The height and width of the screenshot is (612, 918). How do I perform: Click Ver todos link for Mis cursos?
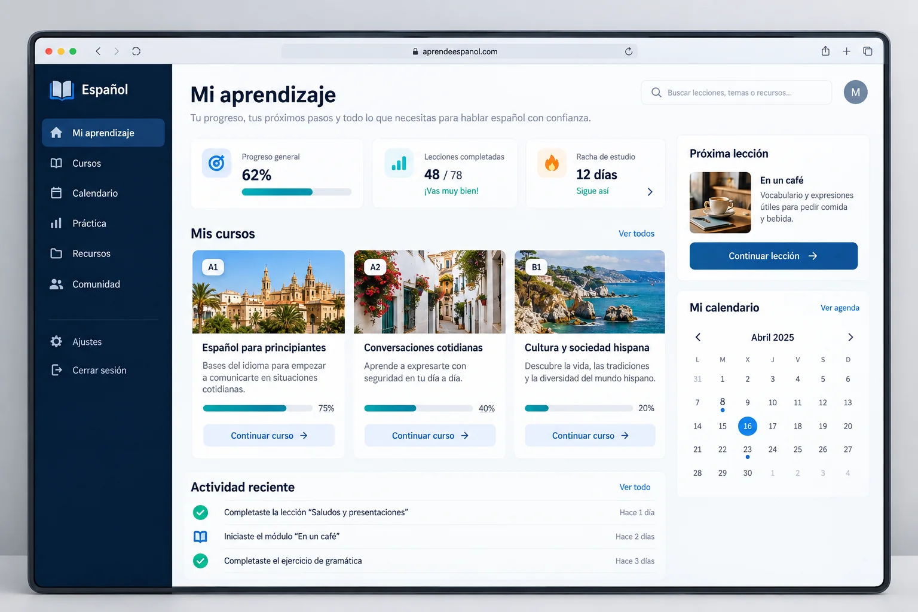click(637, 234)
